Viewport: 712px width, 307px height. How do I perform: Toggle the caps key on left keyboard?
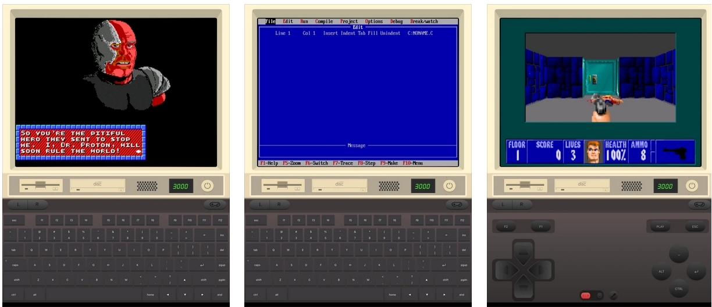(15, 266)
